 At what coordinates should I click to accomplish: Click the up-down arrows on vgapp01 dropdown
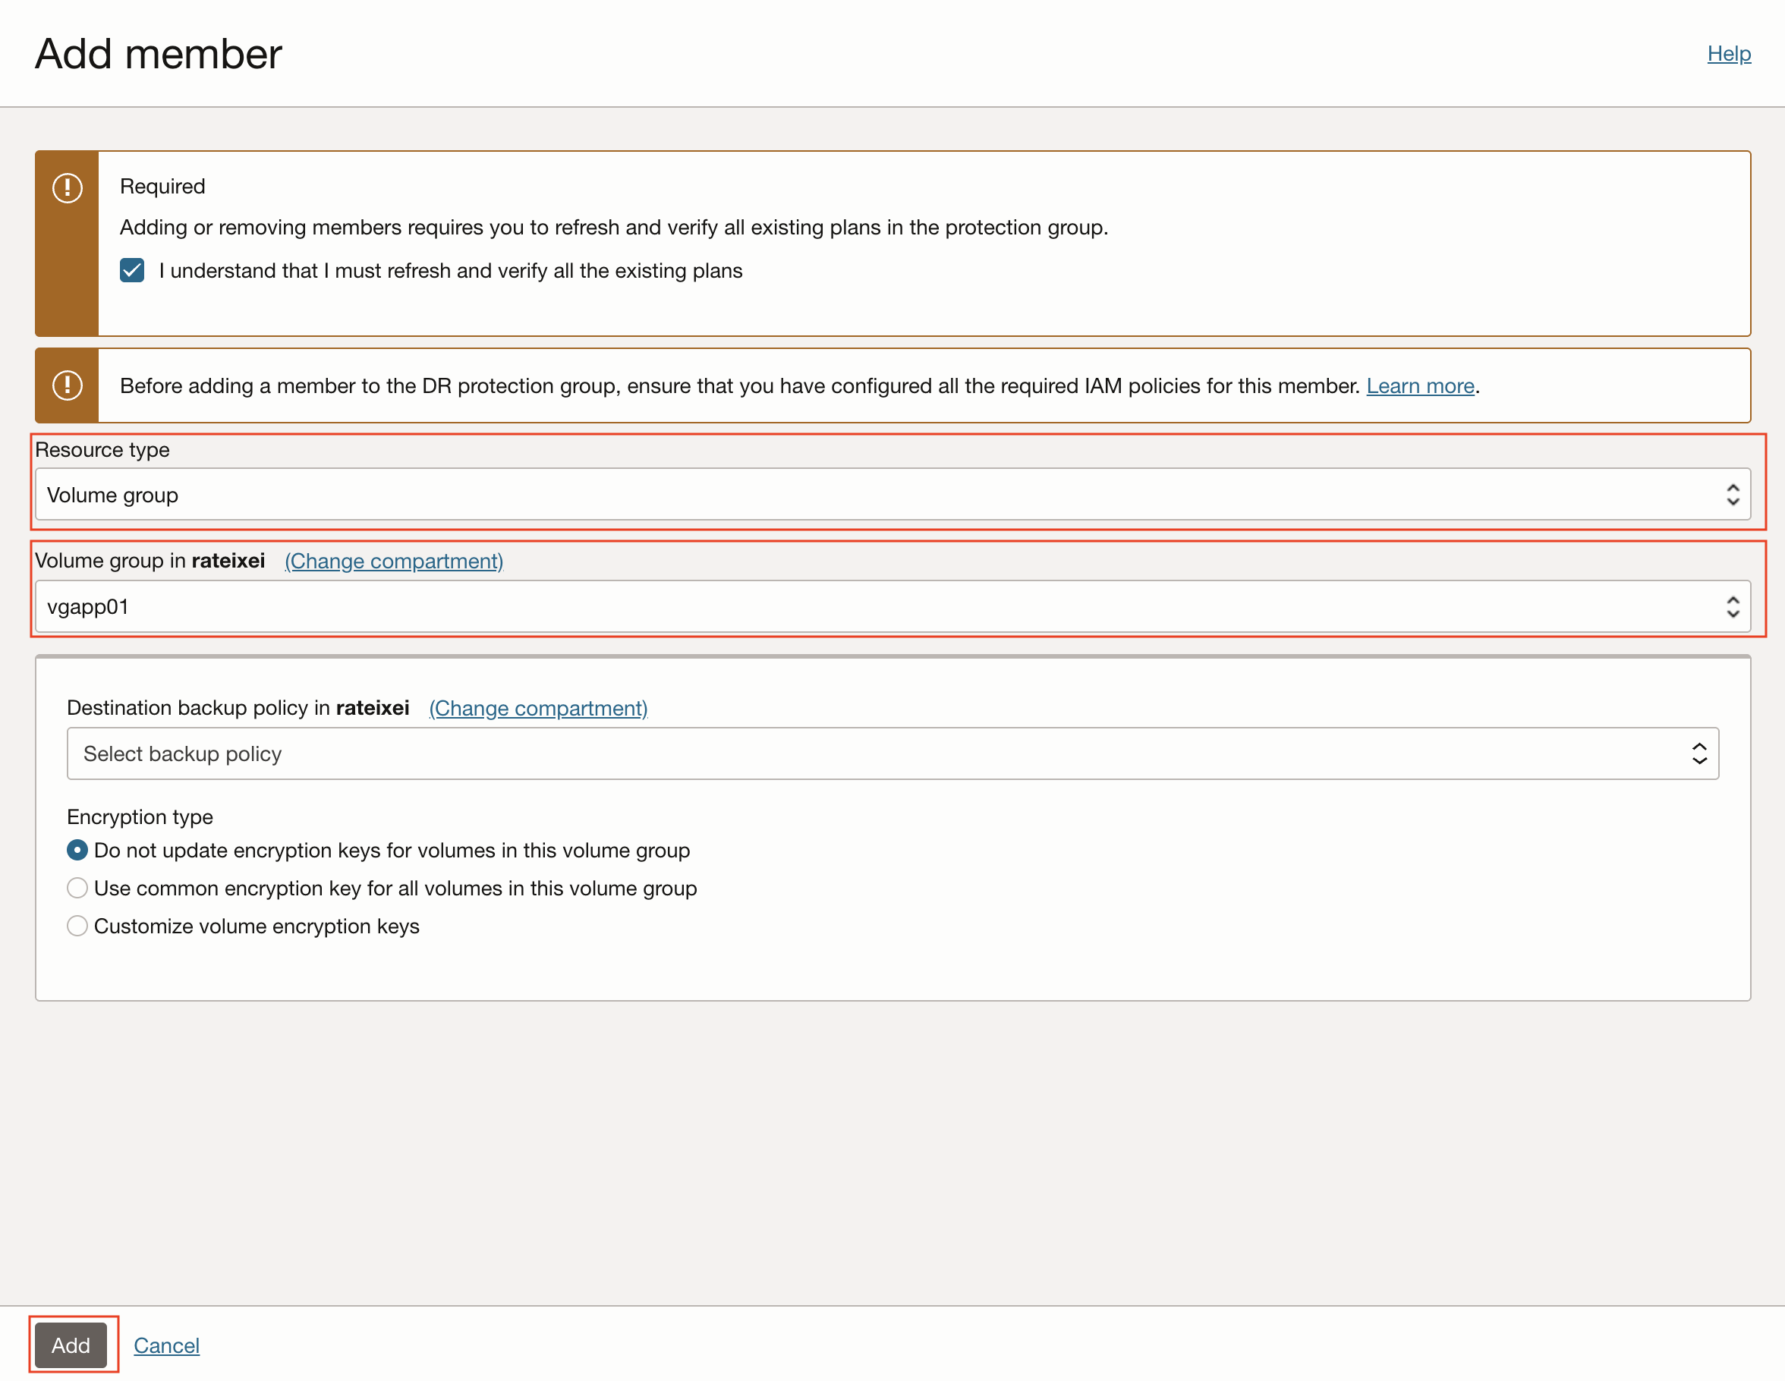[1732, 606]
